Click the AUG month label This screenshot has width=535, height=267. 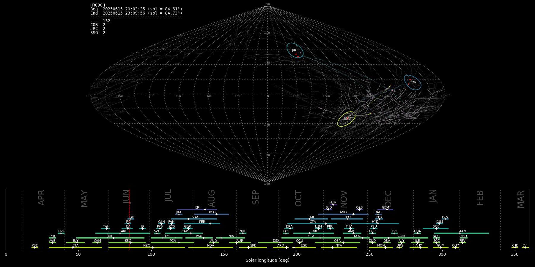click(x=212, y=198)
